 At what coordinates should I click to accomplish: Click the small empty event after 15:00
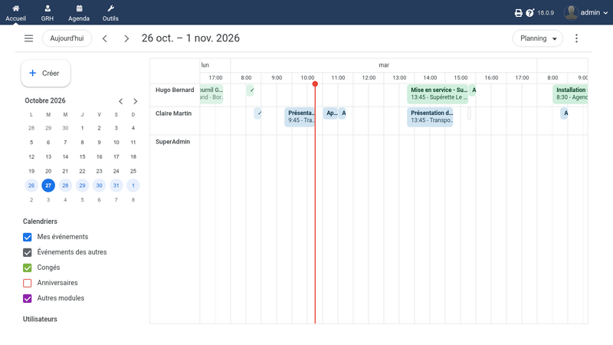coord(469,113)
